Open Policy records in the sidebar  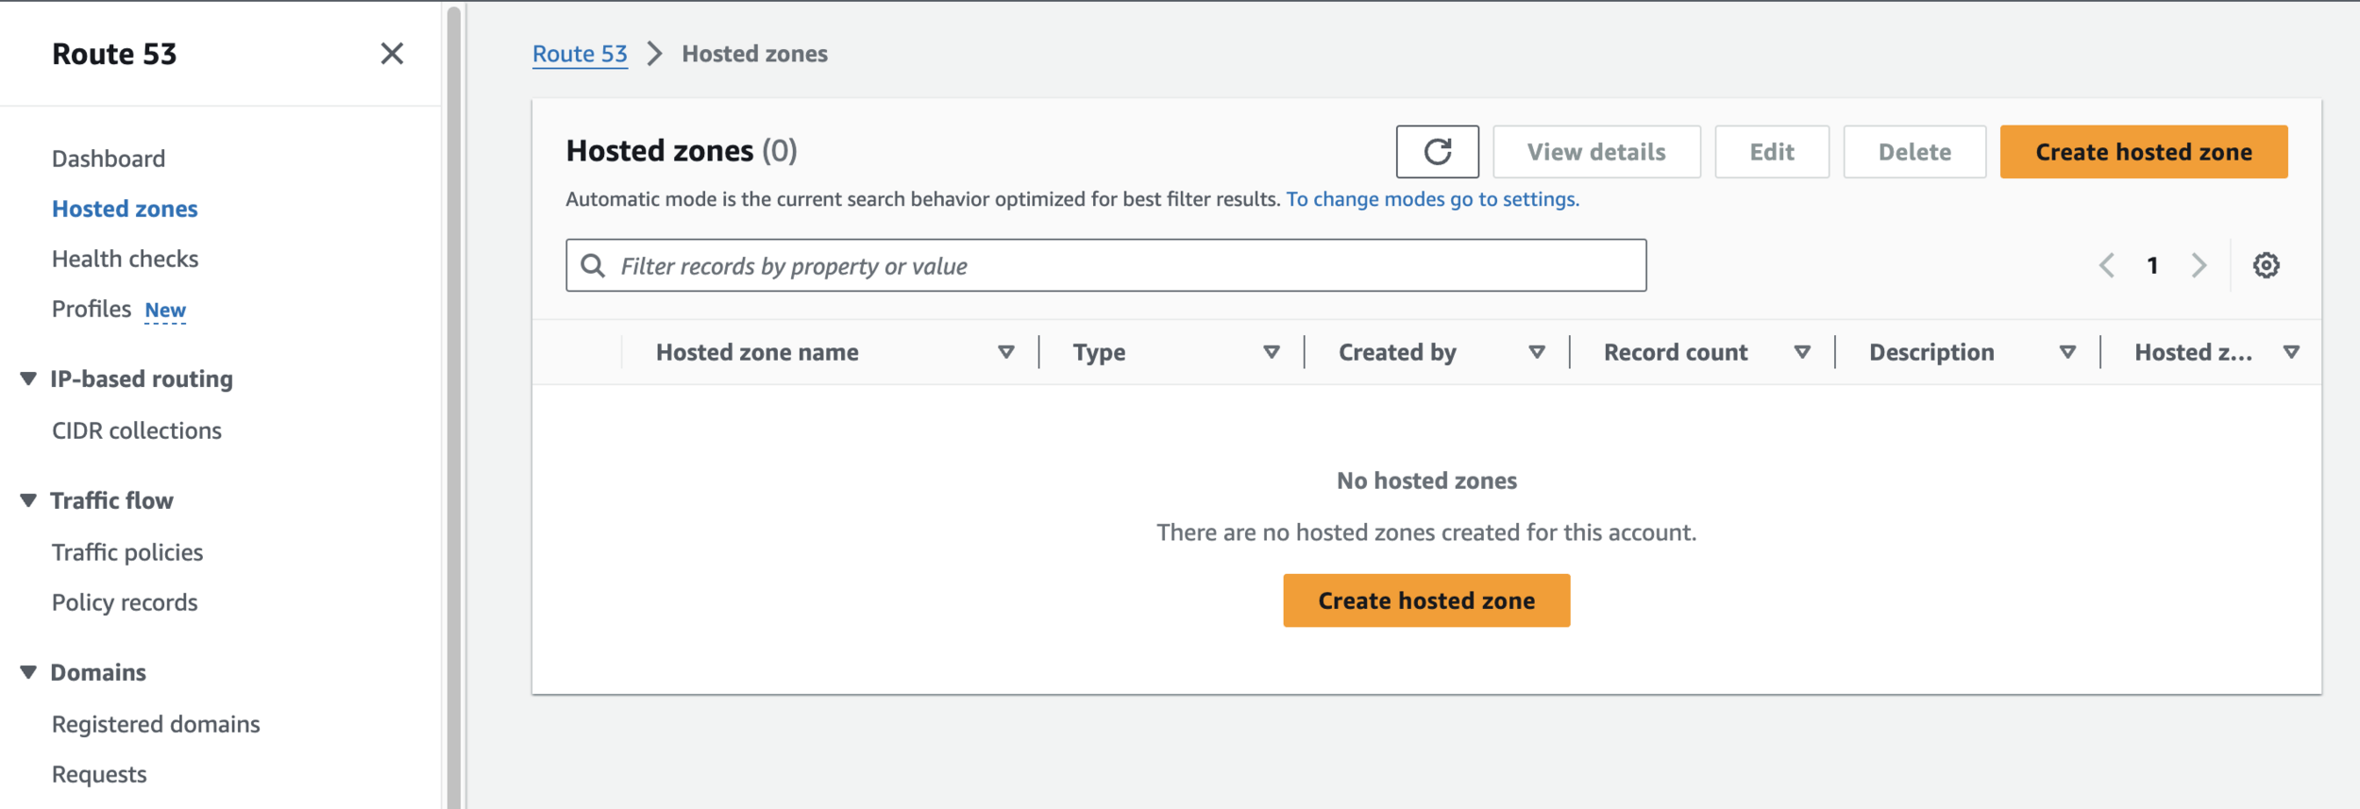[x=125, y=602]
